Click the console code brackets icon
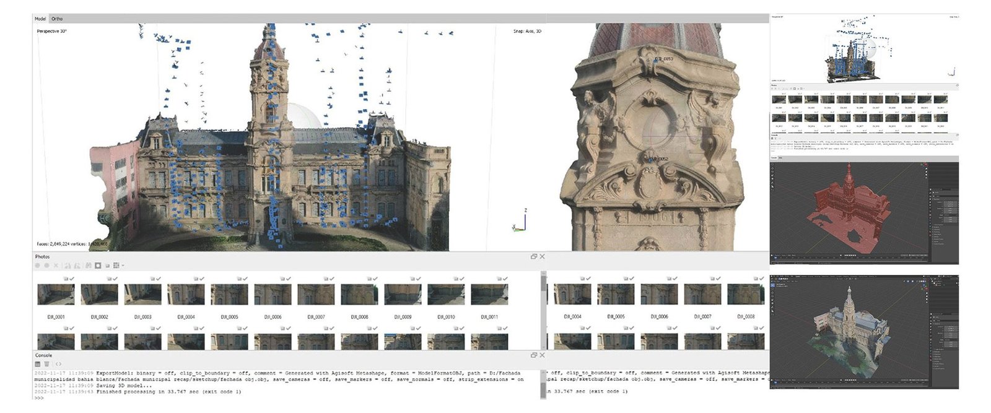This screenshot has height=413, width=991. pos(58,364)
